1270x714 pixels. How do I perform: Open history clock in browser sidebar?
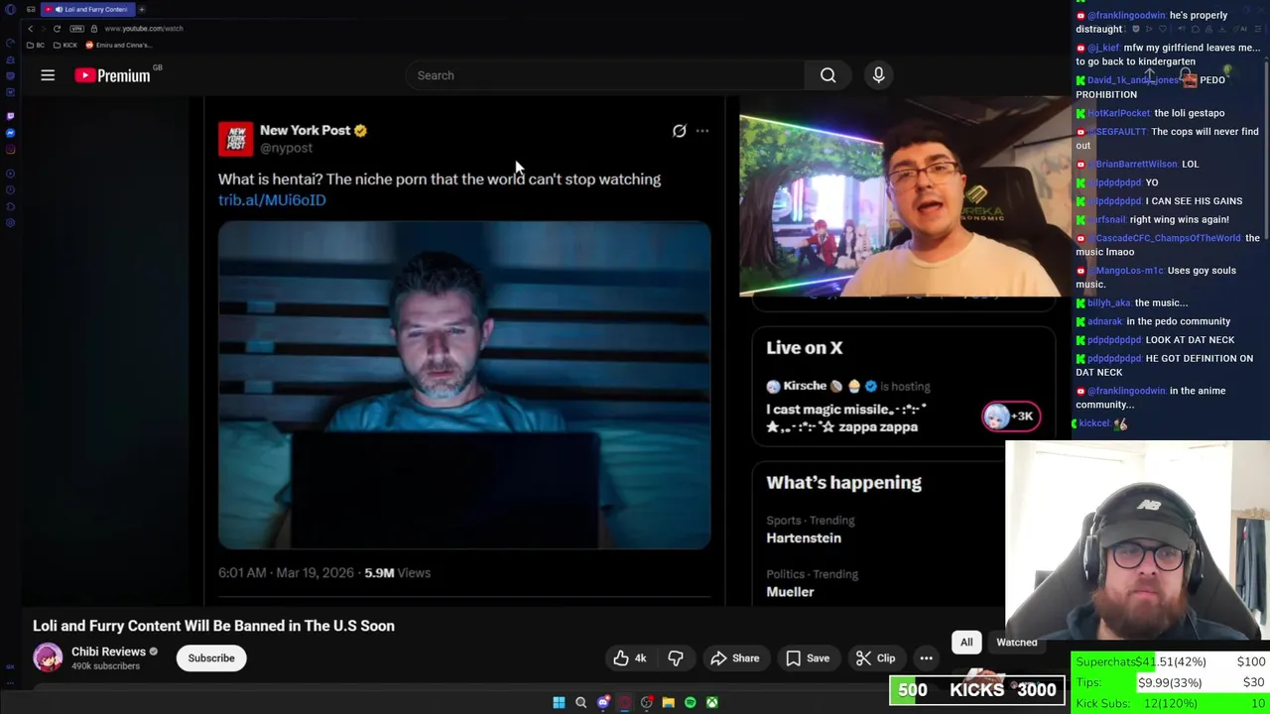(11, 189)
